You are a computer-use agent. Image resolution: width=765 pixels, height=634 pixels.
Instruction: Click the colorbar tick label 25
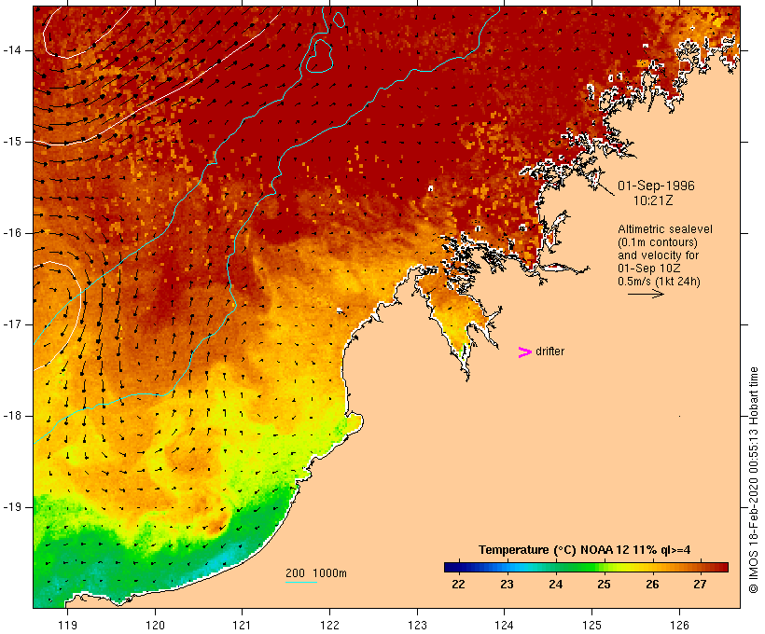(604, 585)
